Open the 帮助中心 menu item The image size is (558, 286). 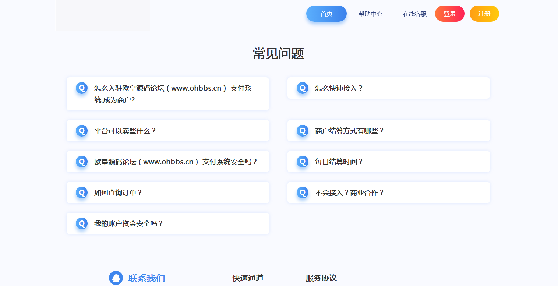[370, 14]
